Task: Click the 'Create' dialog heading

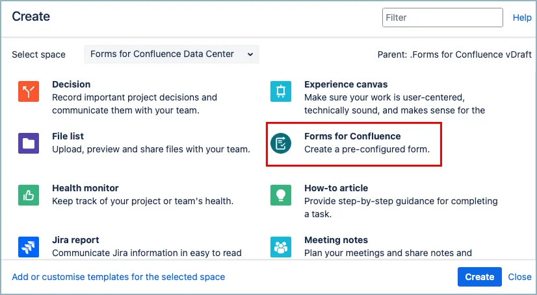Action: coord(31,16)
